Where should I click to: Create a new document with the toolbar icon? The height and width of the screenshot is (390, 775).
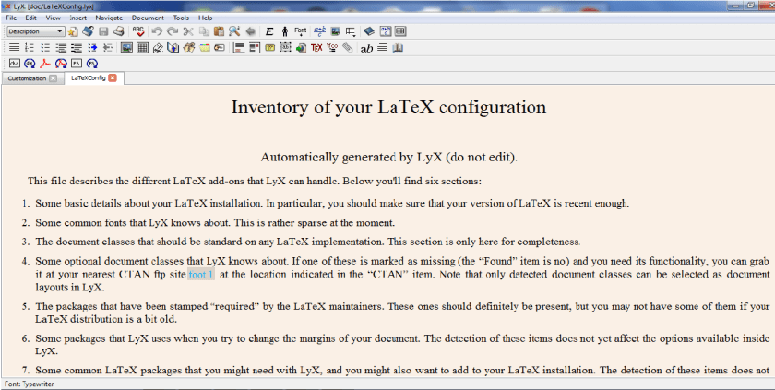click(73, 31)
